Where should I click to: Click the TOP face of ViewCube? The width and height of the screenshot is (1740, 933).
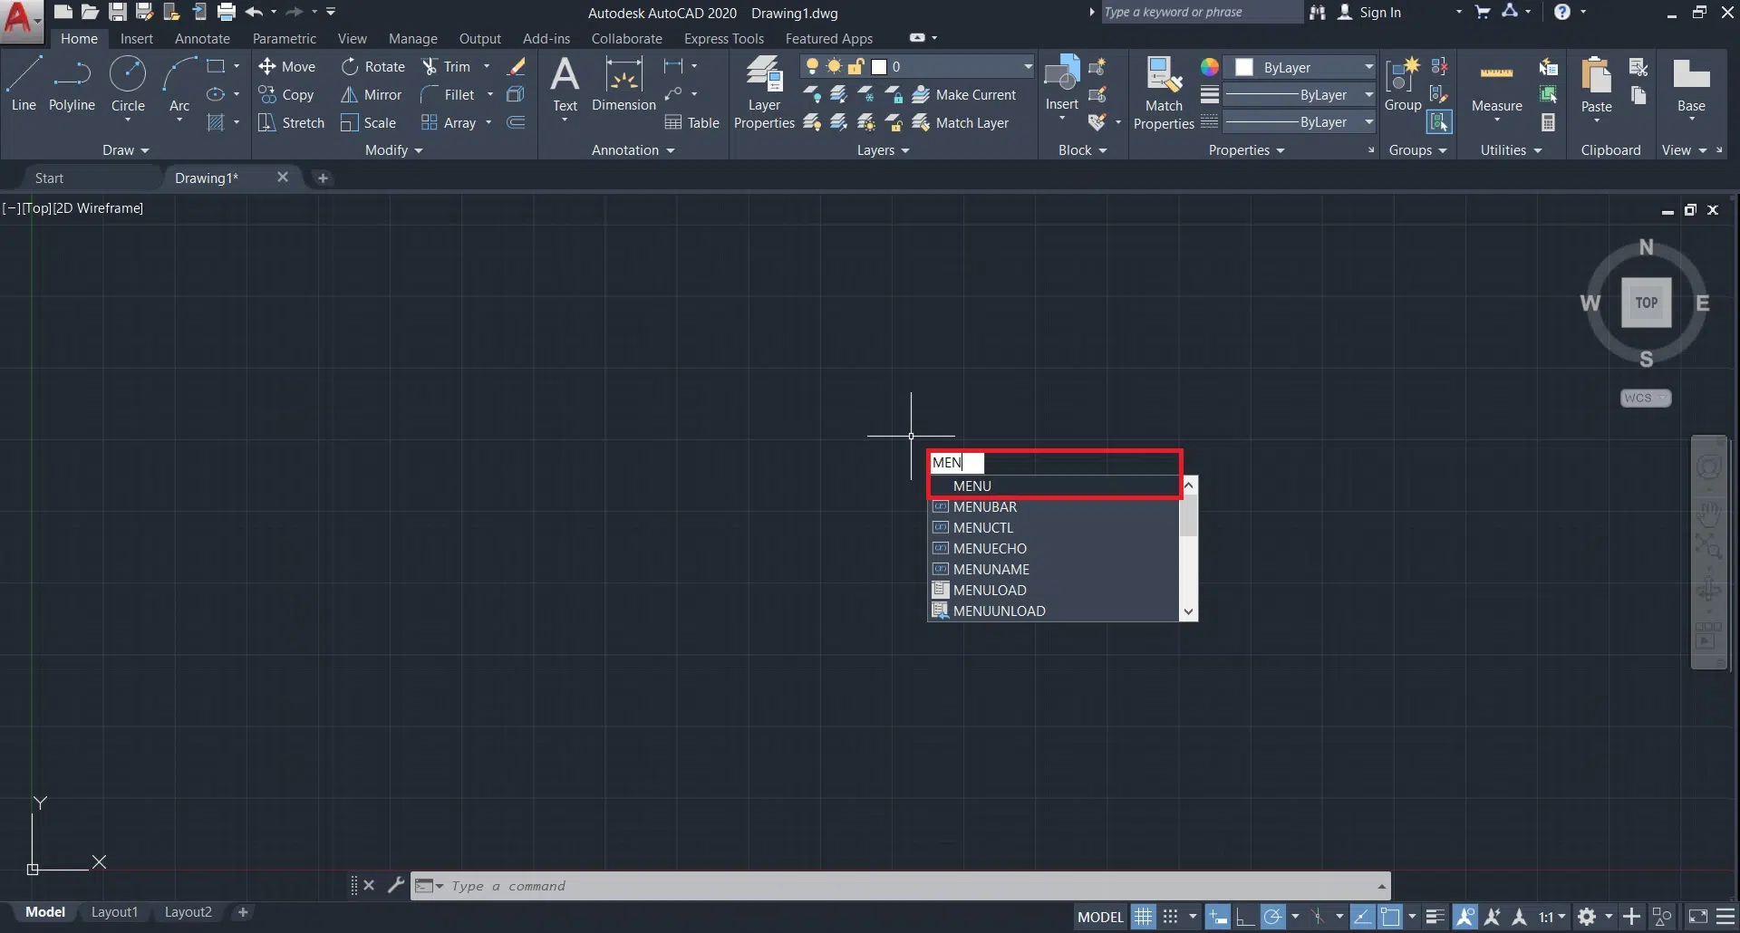pyautogui.click(x=1646, y=303)
